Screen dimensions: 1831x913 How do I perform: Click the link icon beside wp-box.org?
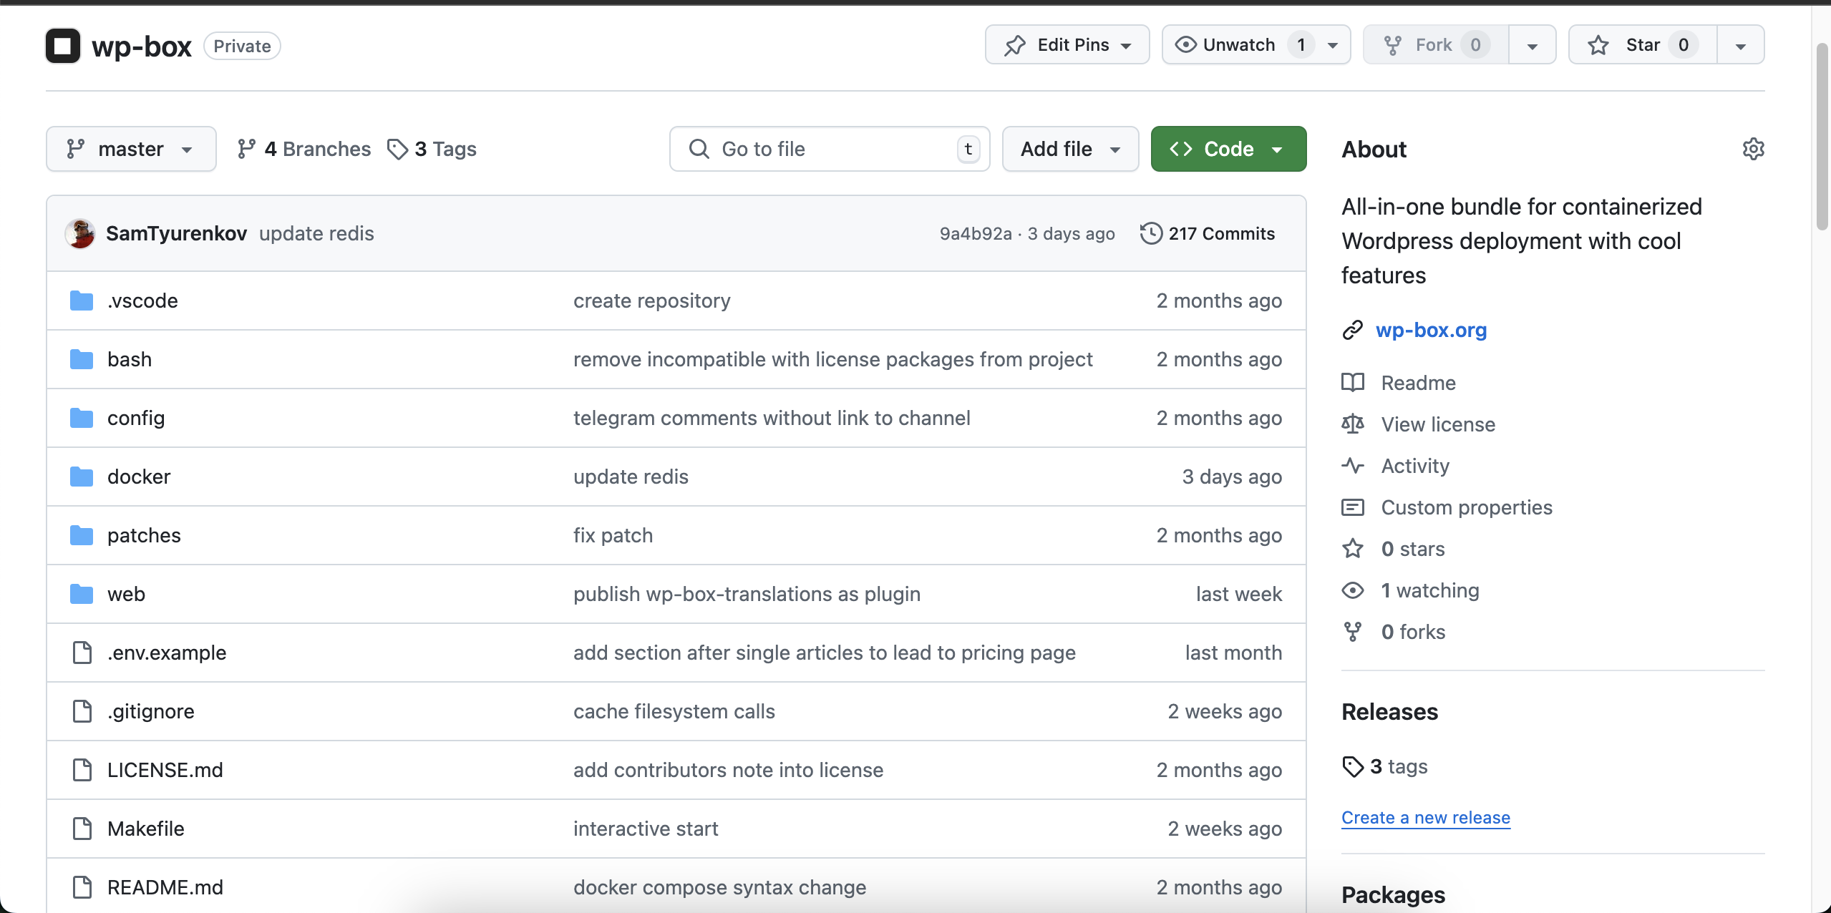[x=1352, y=330]
